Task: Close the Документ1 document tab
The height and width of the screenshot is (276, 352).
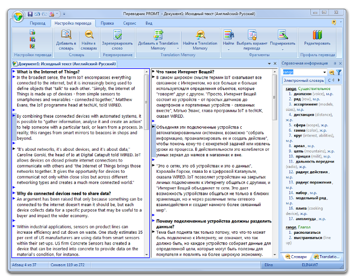Action: (275, 64)
